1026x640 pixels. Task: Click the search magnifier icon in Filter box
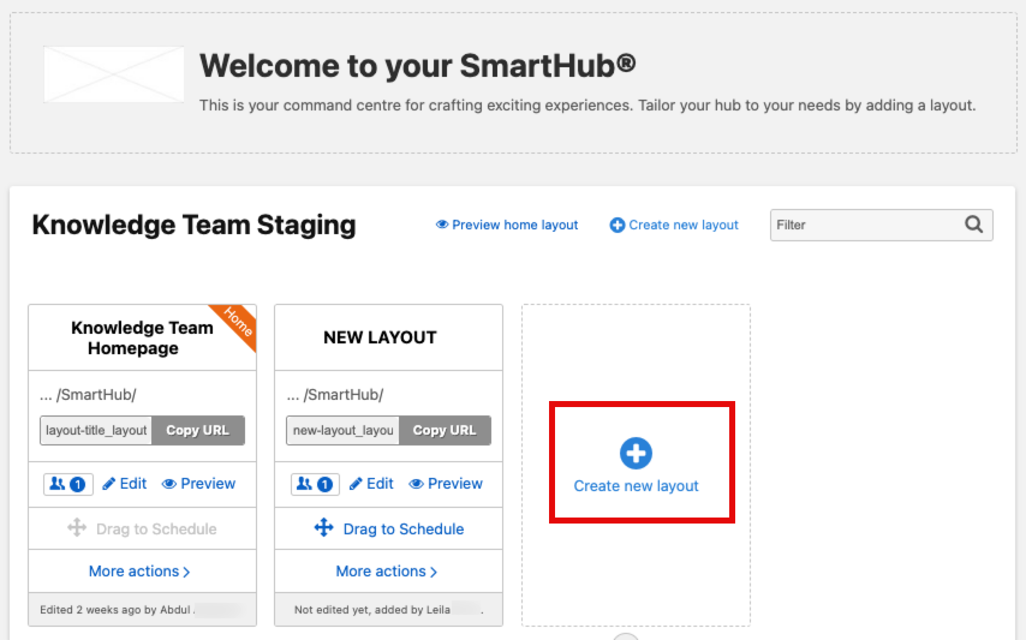coord(974,225)
